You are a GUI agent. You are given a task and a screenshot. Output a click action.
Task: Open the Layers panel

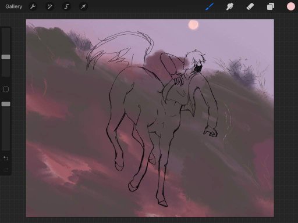click(x=271, y=6)
